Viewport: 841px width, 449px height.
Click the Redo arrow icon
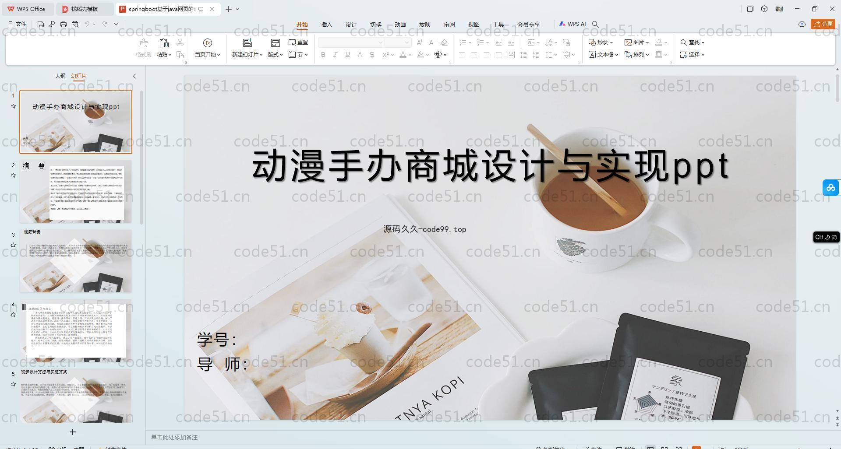pos(105,24)
